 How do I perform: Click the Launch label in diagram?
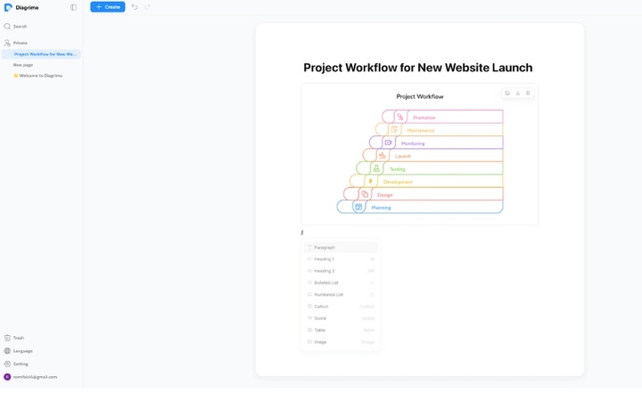point(403,156)
